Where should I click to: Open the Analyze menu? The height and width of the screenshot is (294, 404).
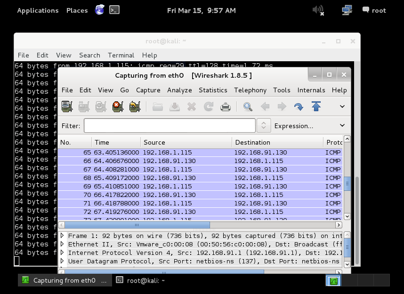[x=179, y=90]
